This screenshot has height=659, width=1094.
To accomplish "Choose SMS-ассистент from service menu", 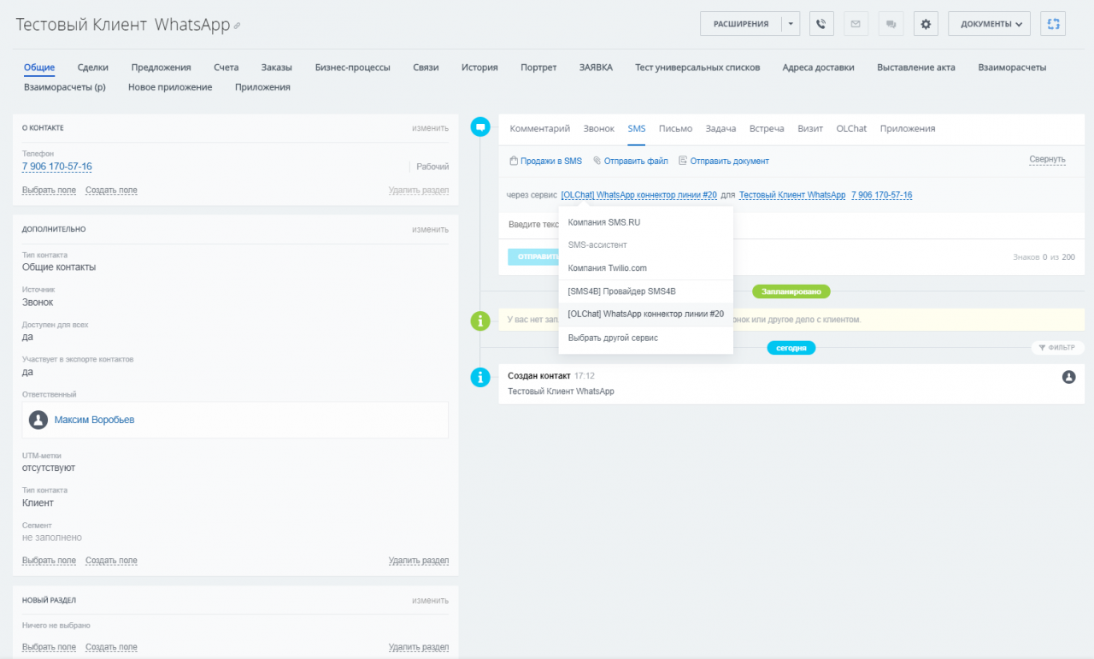I will (646, 244).
